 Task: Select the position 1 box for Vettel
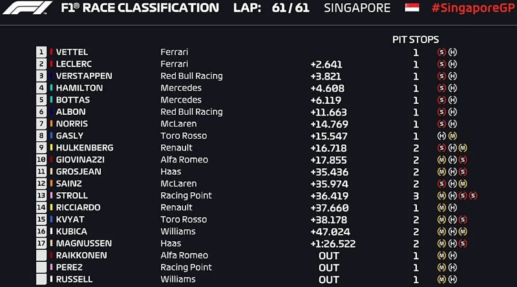(x=41, y=52)
